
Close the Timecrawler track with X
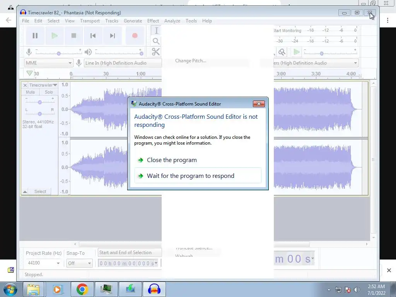[25, 85]
